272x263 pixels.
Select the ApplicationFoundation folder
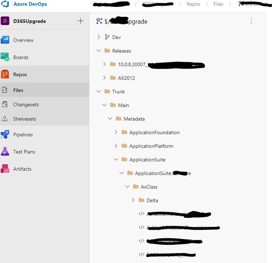pos(154,133)
